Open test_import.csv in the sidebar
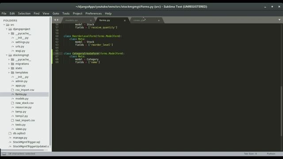Image resolution: width=283 pixels, height=159 pixels. 25,120
